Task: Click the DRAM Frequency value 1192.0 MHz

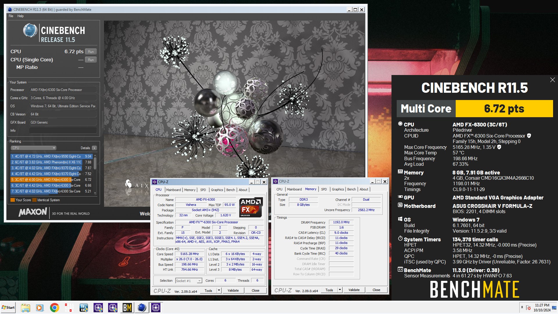Action: (341, 222)
